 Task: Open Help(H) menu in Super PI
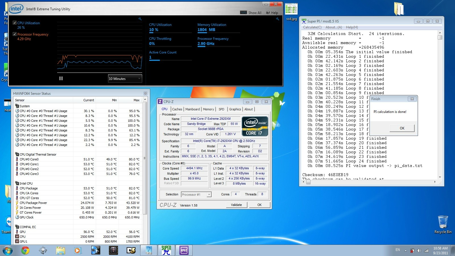(352, 27)
